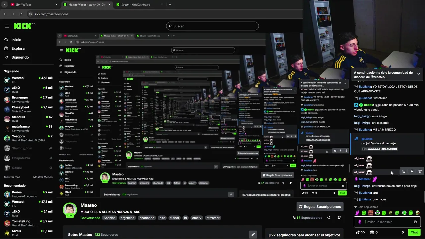Viewport: 425px width, 239px height.
Task: View site information icon in address bar
Action: click(x=30, y=14)
